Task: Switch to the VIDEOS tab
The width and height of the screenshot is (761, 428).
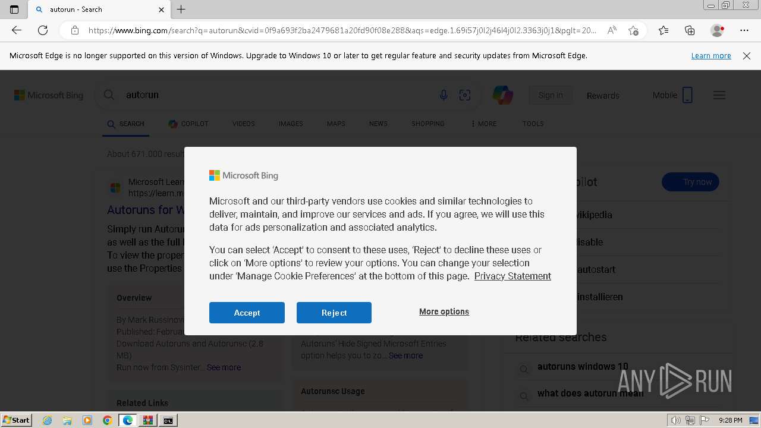Action: coord(244,124)
